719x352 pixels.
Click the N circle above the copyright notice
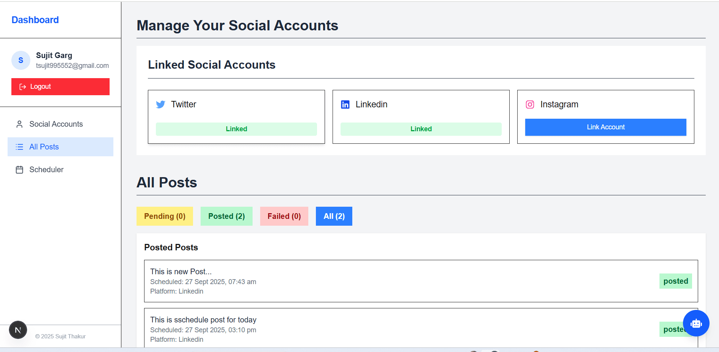pos(18,330)
